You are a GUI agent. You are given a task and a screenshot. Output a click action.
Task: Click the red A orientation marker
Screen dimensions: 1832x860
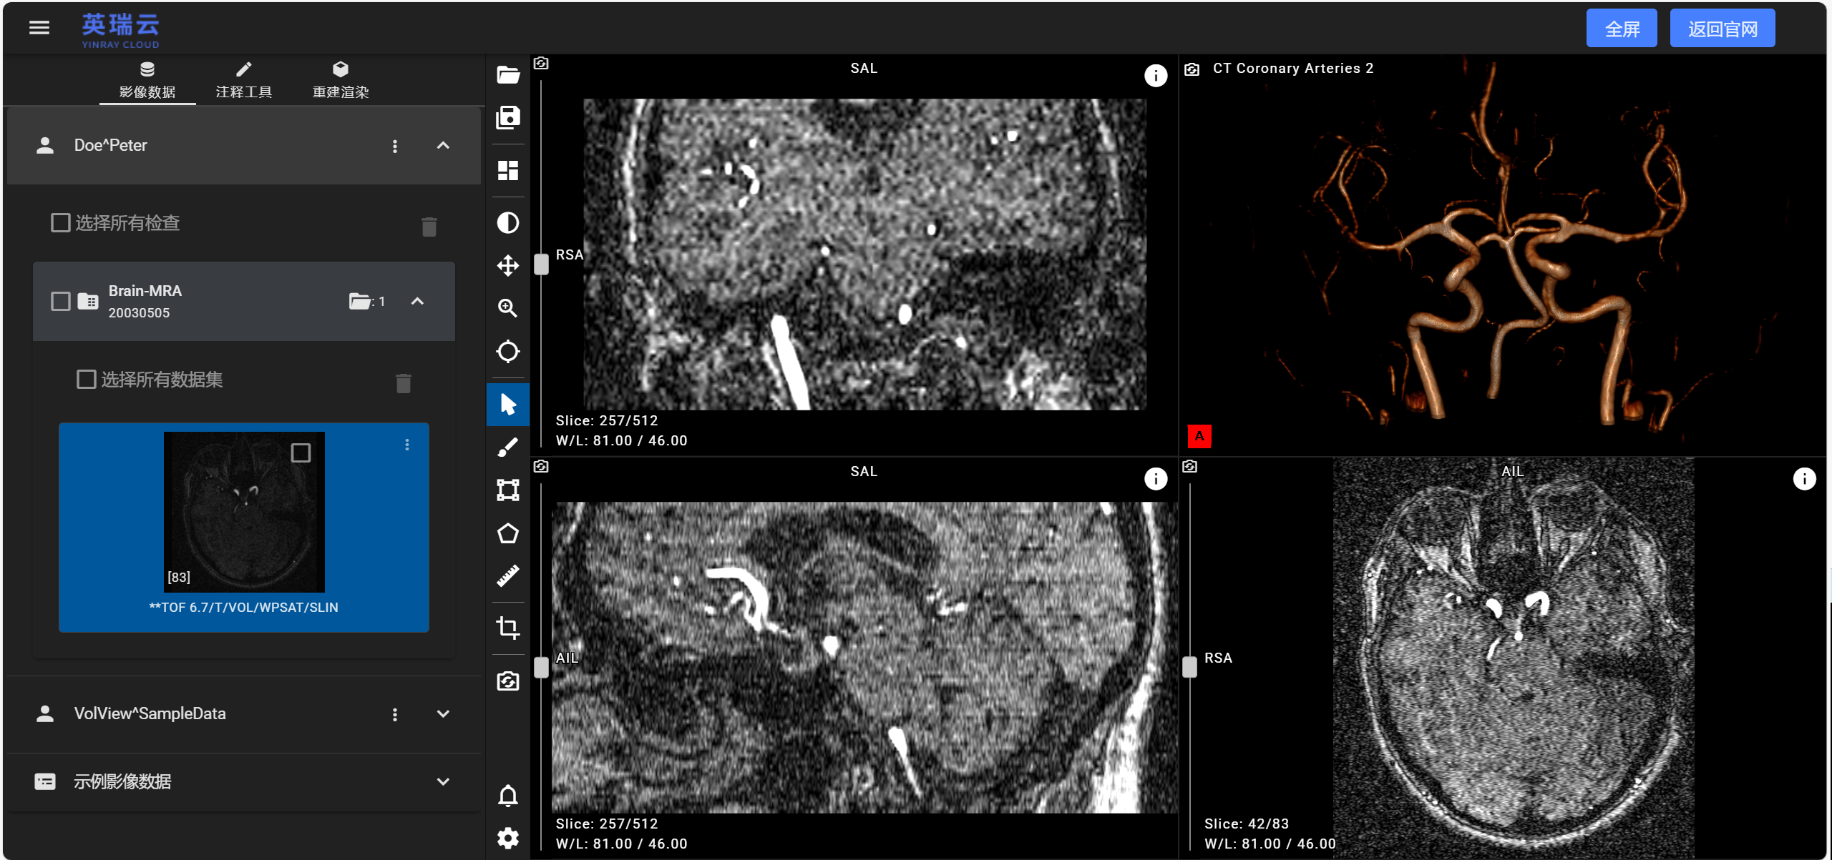pos(1199,436)
